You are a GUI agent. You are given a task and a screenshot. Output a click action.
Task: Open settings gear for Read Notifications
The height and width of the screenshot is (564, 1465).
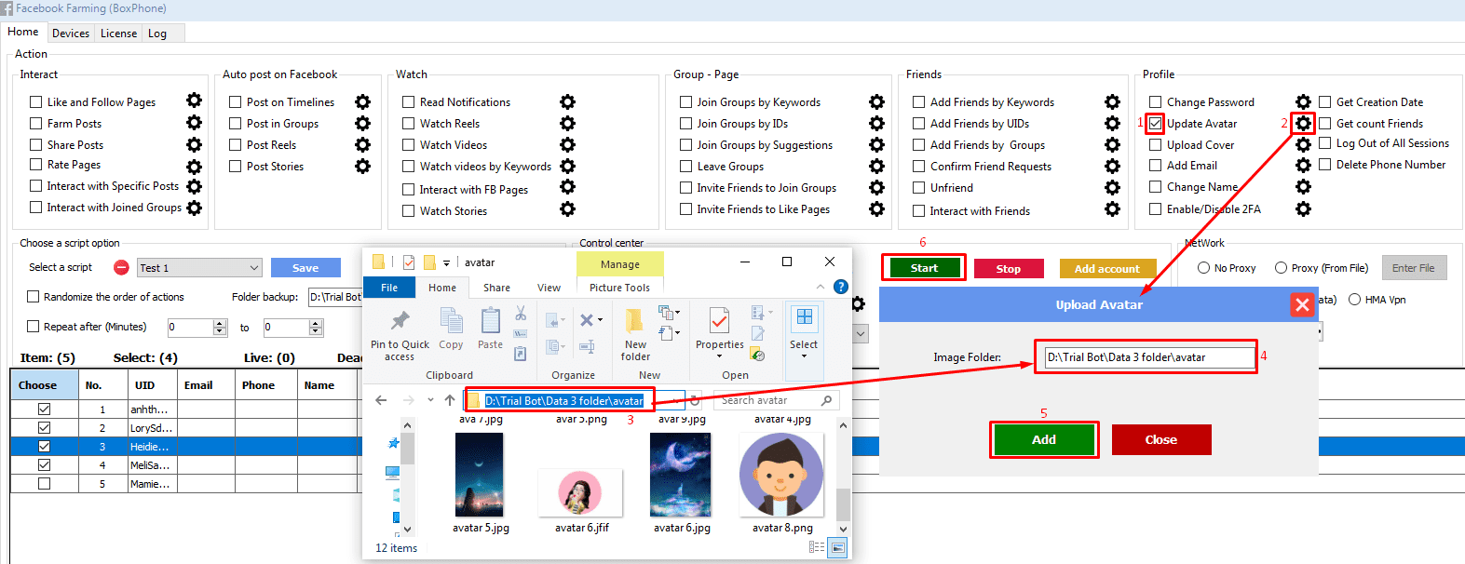tap(567, 101)
